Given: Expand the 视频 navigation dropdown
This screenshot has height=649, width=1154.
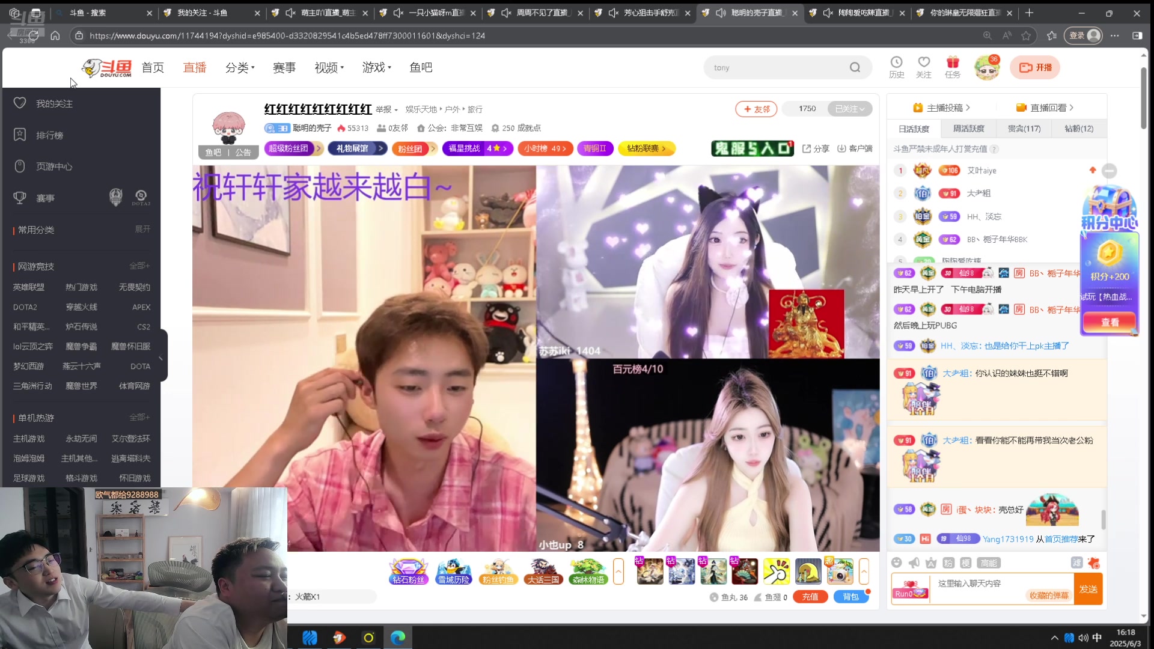Looking at the screenshot, I should coord(329,67).
